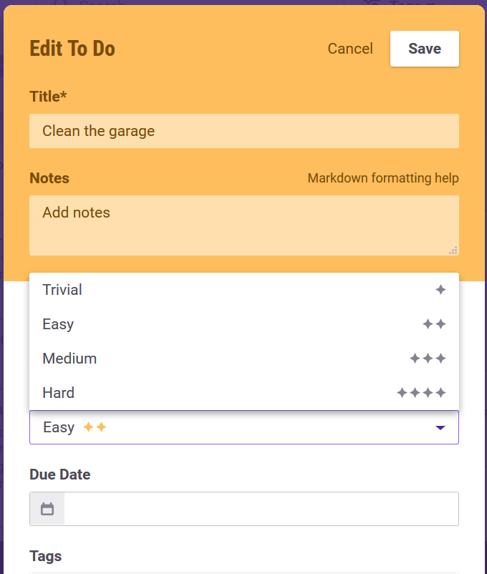Image resolution: width=487 pixels, height=574 pixels.
Task: Select the Easy option in the list
Action: point(58,324)
